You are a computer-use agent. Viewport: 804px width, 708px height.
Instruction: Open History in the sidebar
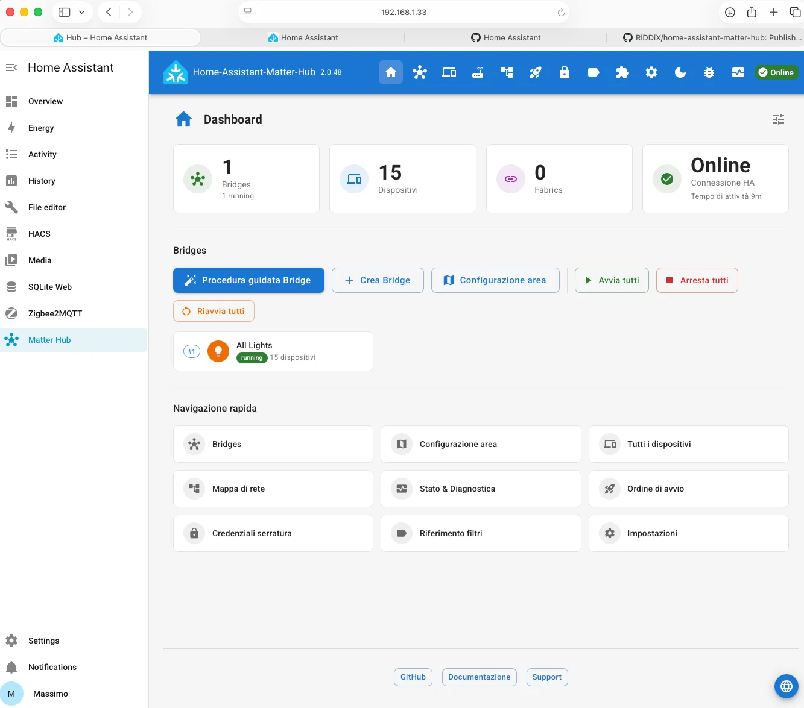coord(74,181)
